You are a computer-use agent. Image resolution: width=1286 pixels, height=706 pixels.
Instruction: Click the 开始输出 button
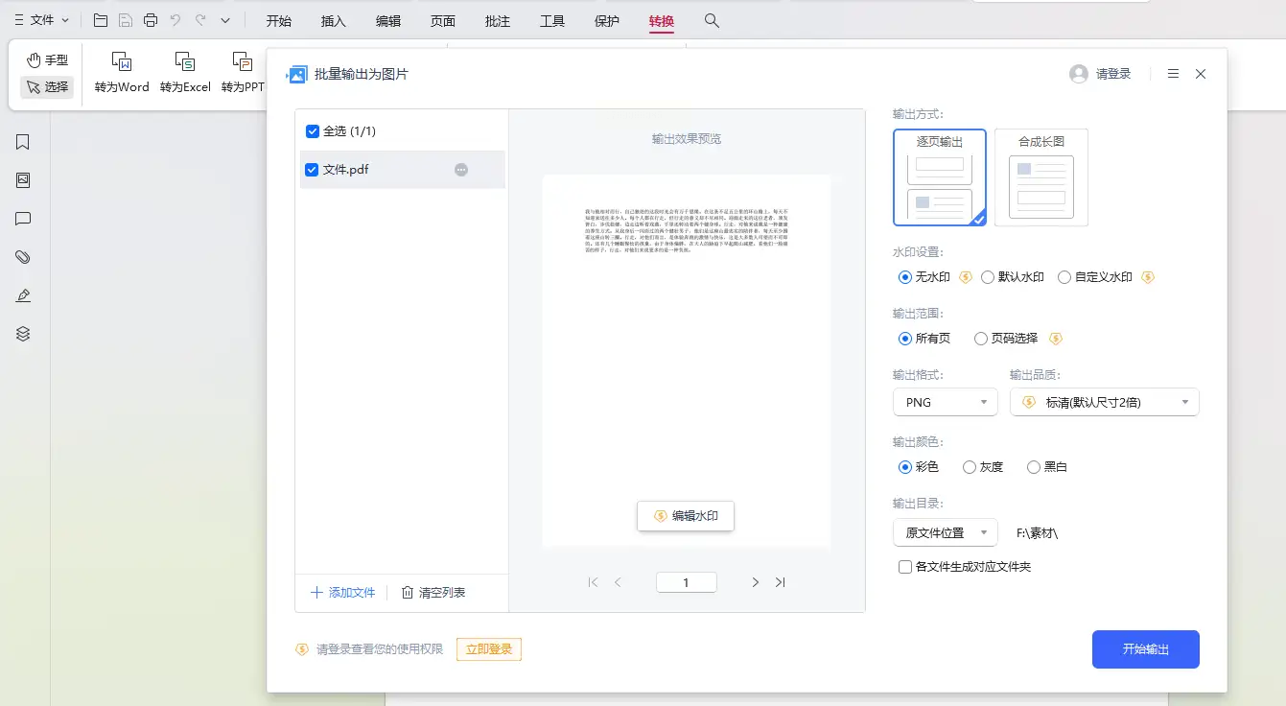point(1145,649)
